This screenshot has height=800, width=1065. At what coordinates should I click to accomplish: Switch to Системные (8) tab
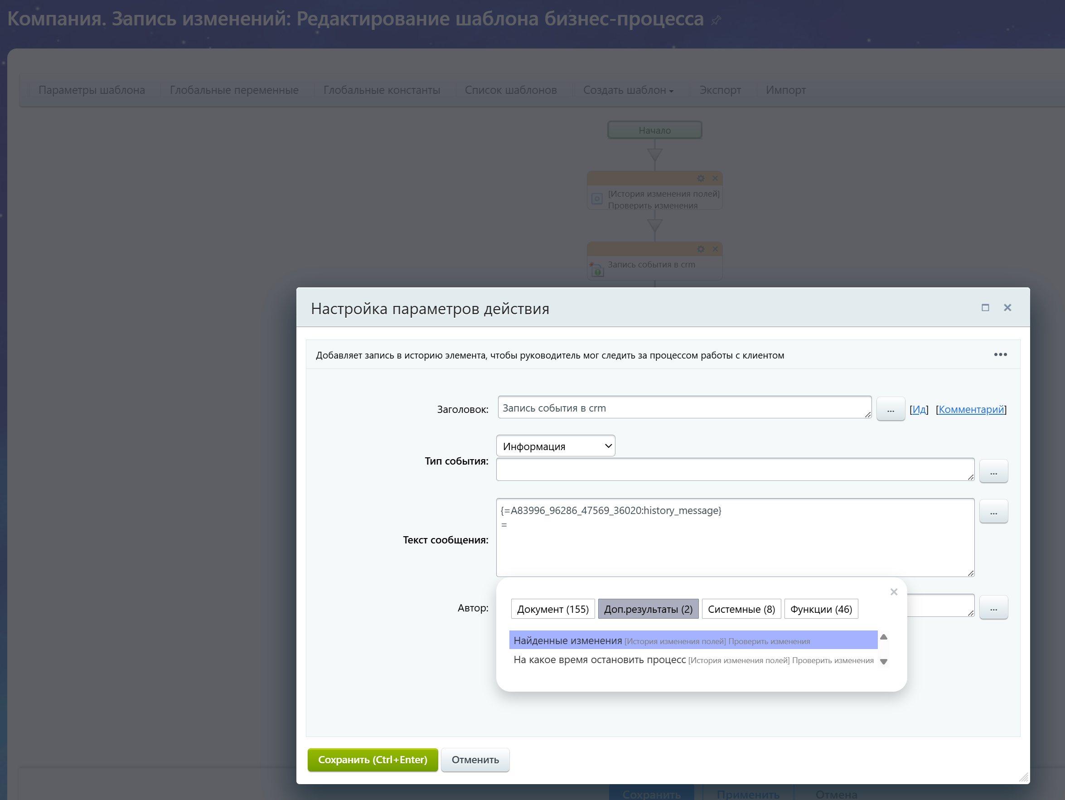point(741,609)
